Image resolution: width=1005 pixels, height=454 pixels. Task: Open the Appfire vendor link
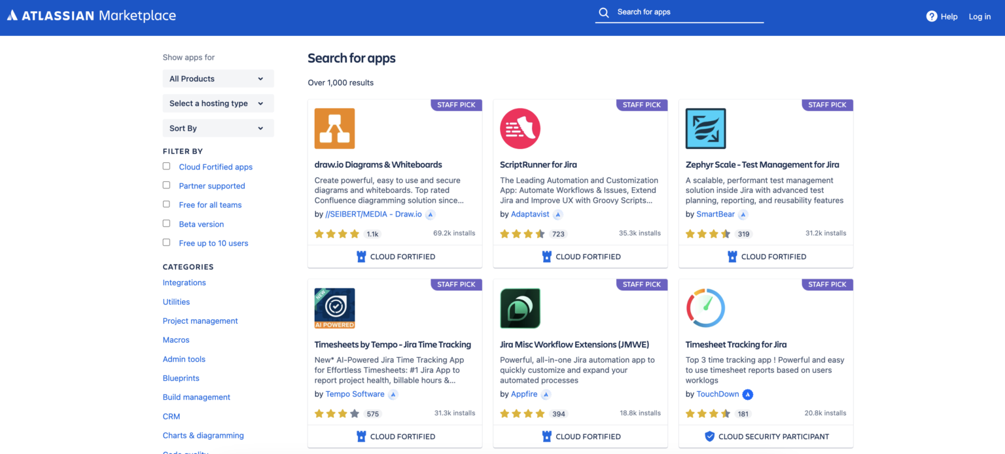pos(524,394)
